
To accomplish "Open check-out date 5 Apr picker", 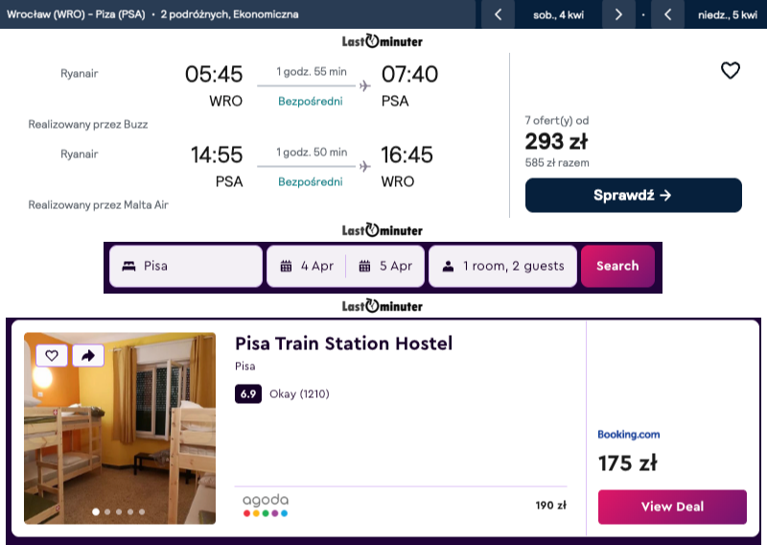I will [x=385, y=266].
